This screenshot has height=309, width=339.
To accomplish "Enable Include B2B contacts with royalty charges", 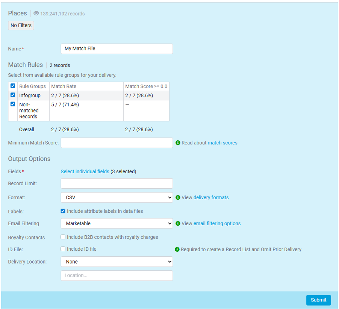I will pyautogui.click(x=63, y=237).
